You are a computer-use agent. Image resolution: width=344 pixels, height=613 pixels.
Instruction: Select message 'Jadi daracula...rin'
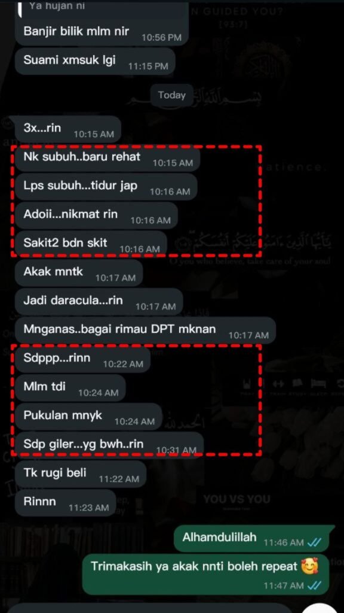pos(99,302)
